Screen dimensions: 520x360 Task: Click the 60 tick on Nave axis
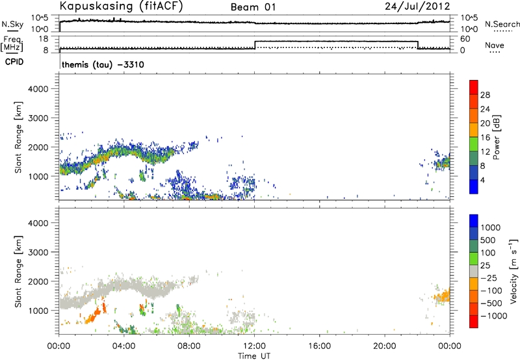coord(465,39)
